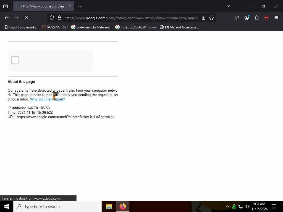Click the URL google.com/search text line

click(x=61, y=117)
